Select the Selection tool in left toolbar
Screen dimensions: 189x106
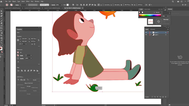(1, 11)
